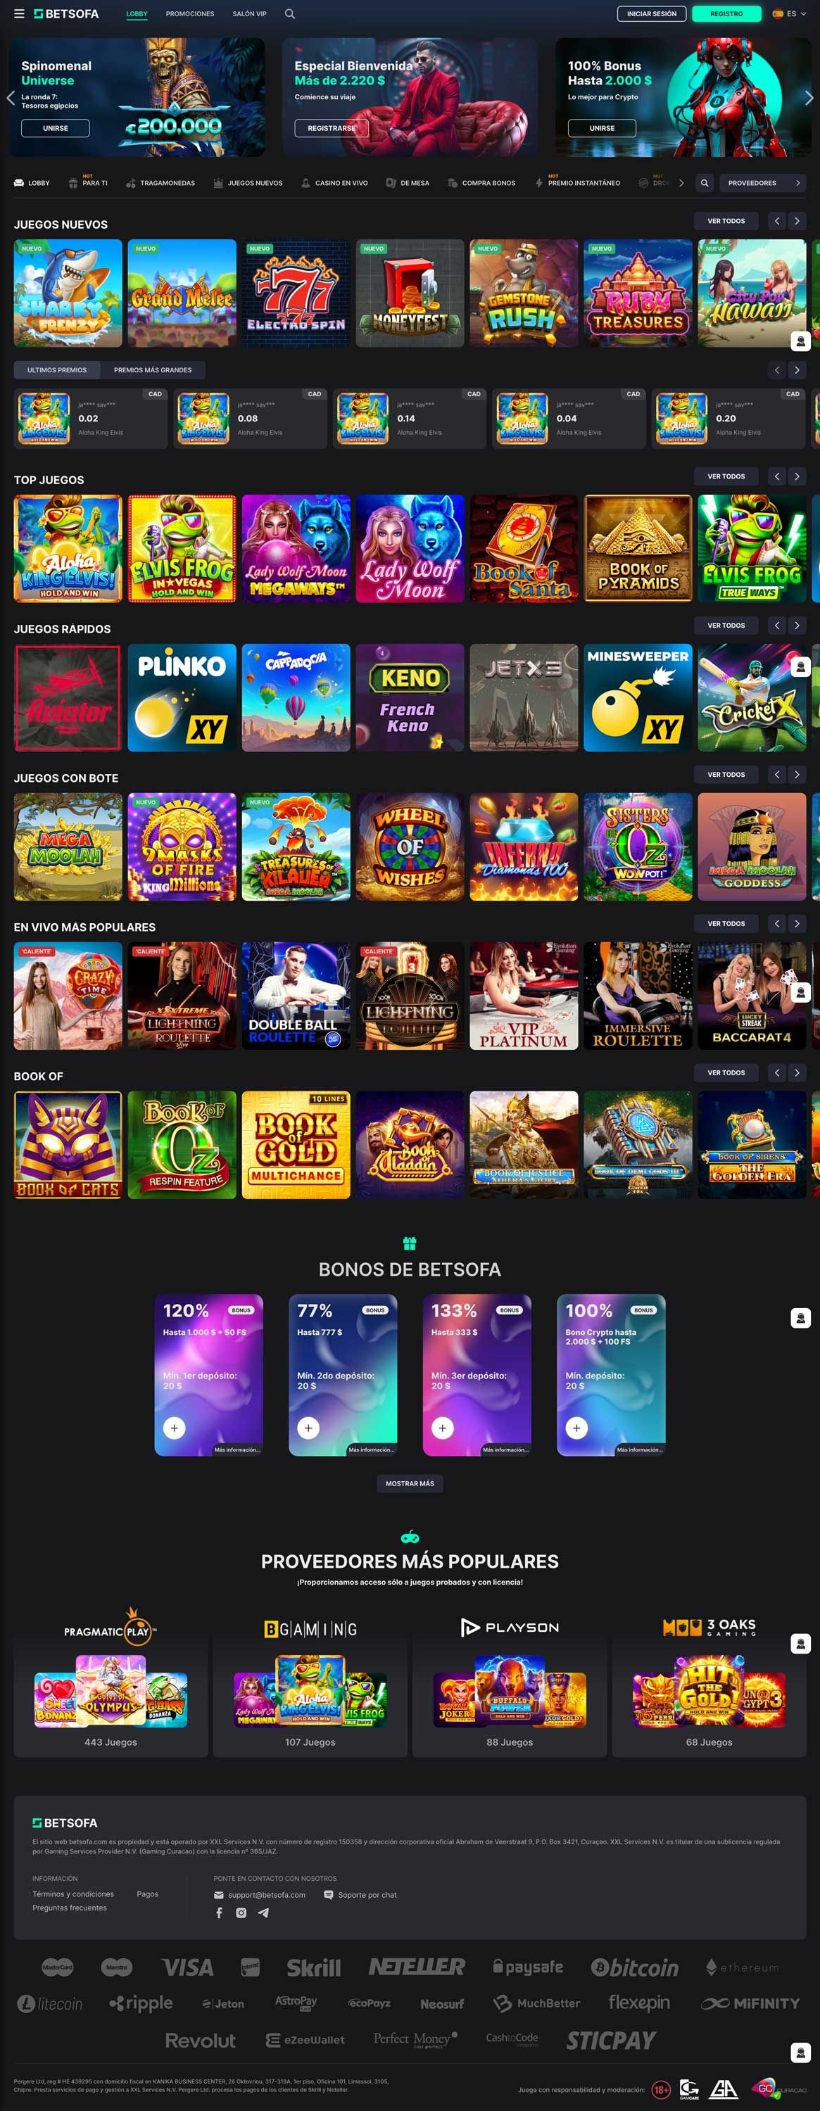Open the Promociones menu item
This screenshot has width=820, height=2111.
coord(190,14)
